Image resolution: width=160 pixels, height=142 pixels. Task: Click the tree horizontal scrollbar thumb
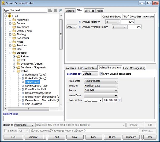[29, 109]
